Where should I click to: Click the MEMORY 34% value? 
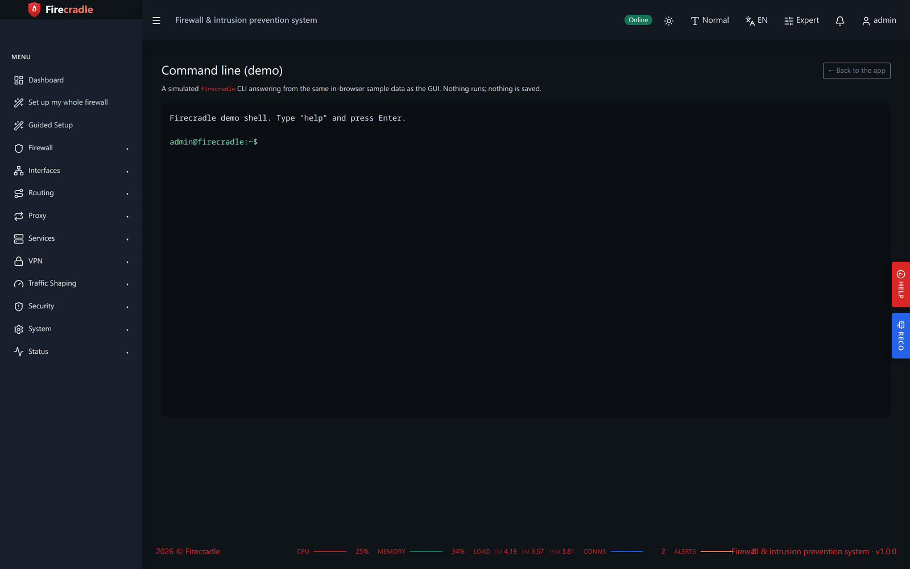[x=458, y=551]
